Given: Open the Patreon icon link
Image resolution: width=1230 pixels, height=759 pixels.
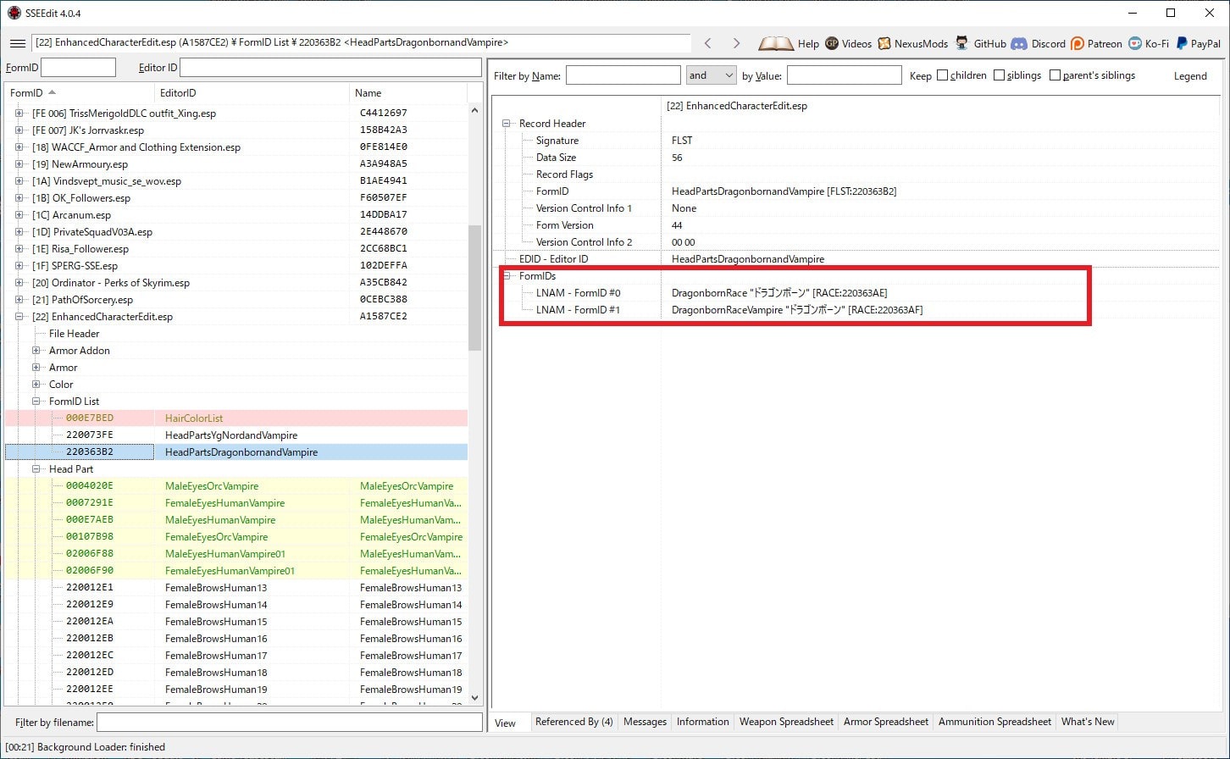Looking at the screenshot, I should pyautogui.click(x=1078, y=43).
